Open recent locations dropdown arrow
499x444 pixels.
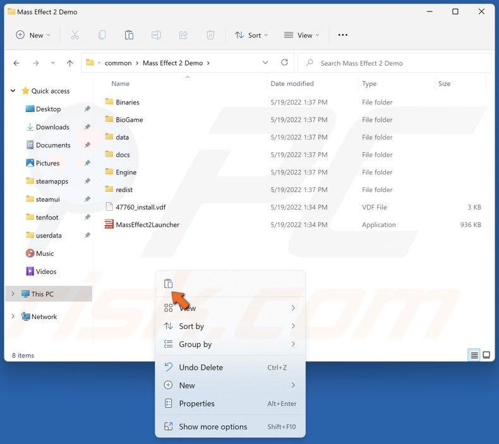[x=53, y=63]
